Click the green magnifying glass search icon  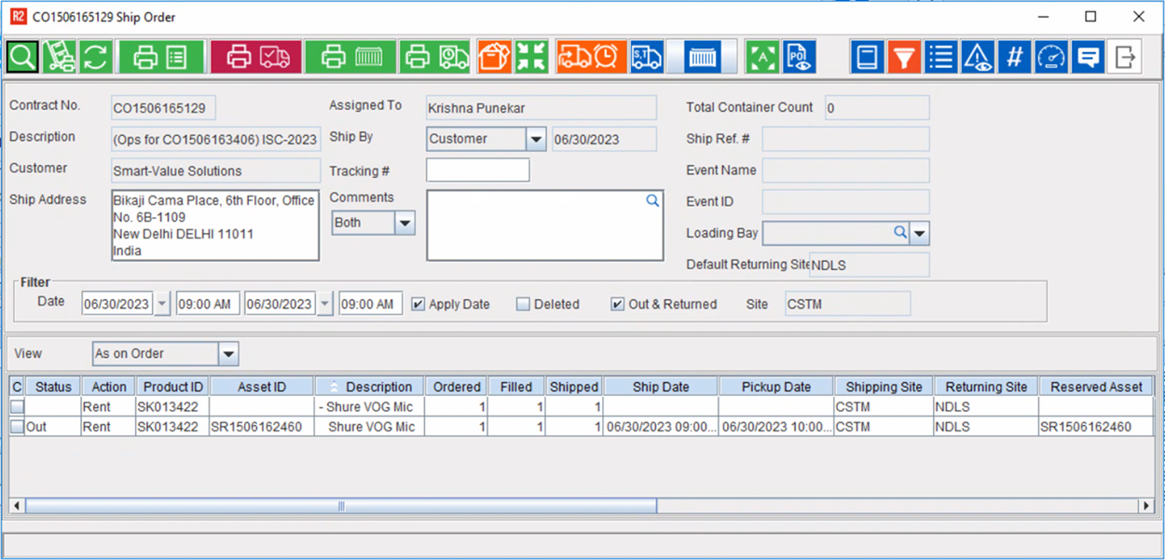22,57
